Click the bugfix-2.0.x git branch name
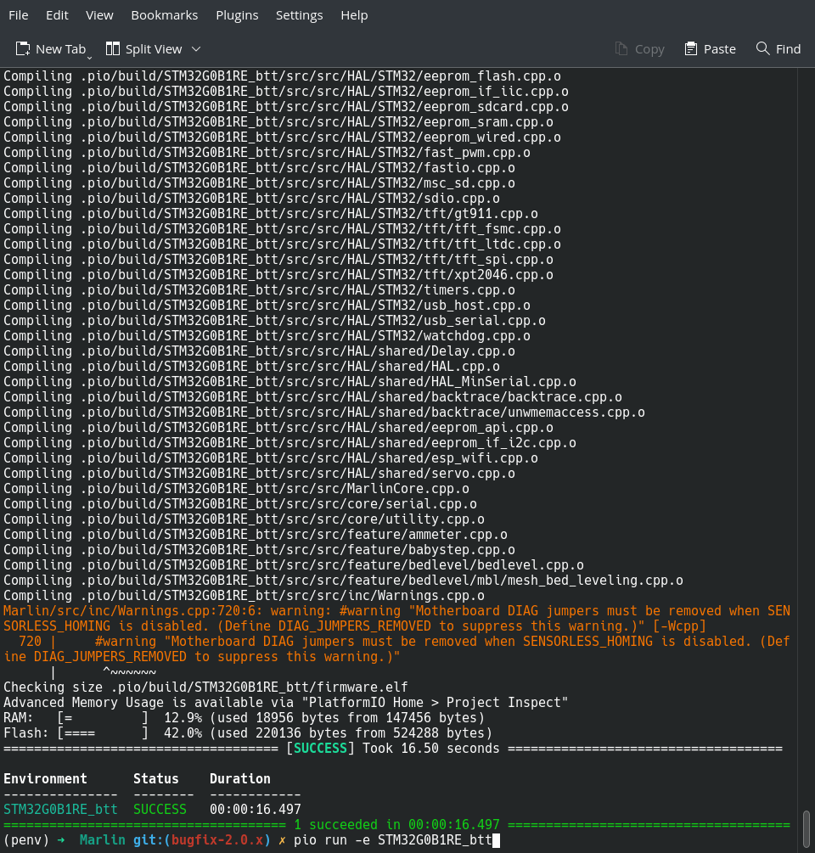This screenshot has height=853, width=815. (x=216, y=840)
